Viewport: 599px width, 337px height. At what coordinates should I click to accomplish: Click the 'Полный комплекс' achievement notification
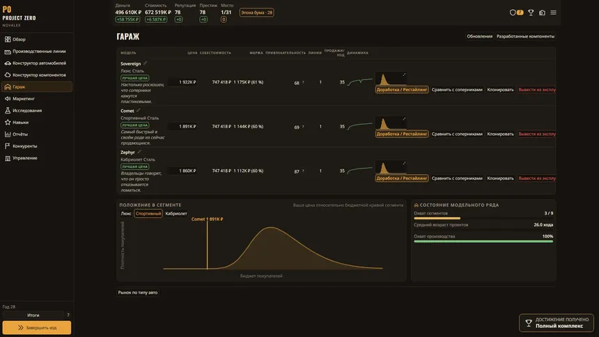pyautogui.click(x=557, y=323)
